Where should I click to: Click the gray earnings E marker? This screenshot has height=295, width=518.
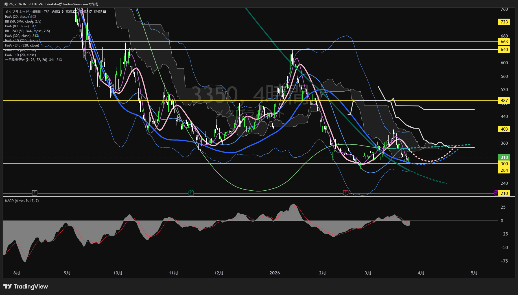pos(34,193)
